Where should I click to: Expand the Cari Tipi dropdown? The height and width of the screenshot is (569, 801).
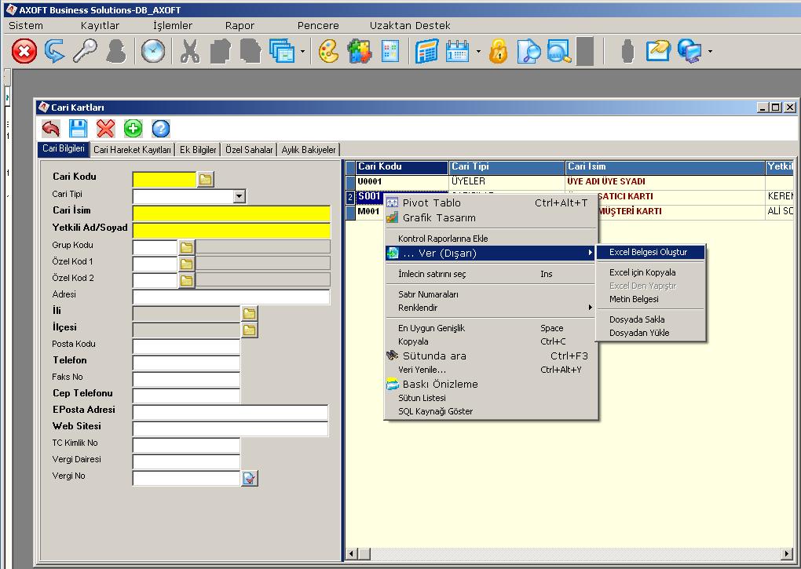[x=240, y=196]
